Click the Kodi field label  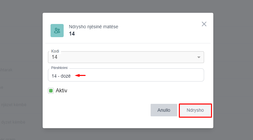(x=55, y=51)
